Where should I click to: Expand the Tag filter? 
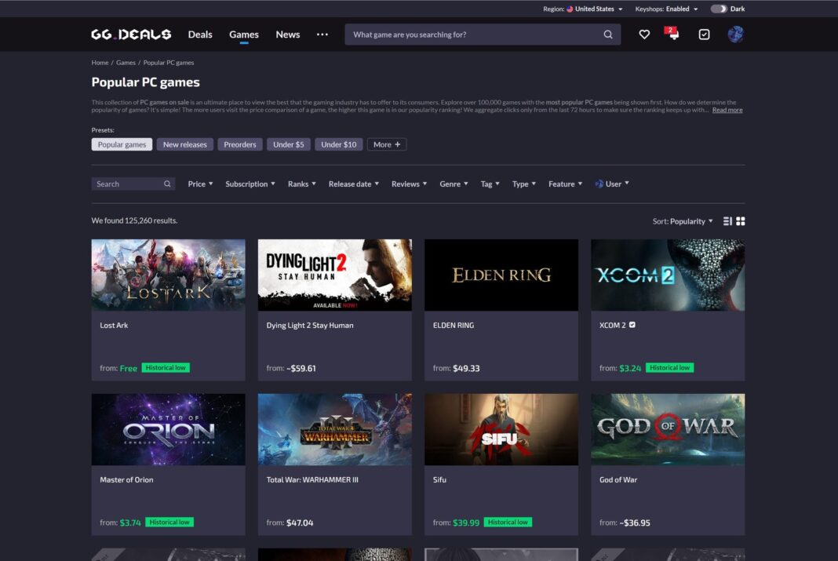pos(490,184)
